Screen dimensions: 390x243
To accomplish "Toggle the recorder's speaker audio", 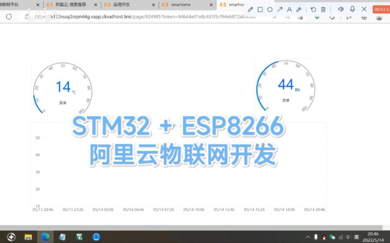I will pyautogui.click(x=341, y=9).
